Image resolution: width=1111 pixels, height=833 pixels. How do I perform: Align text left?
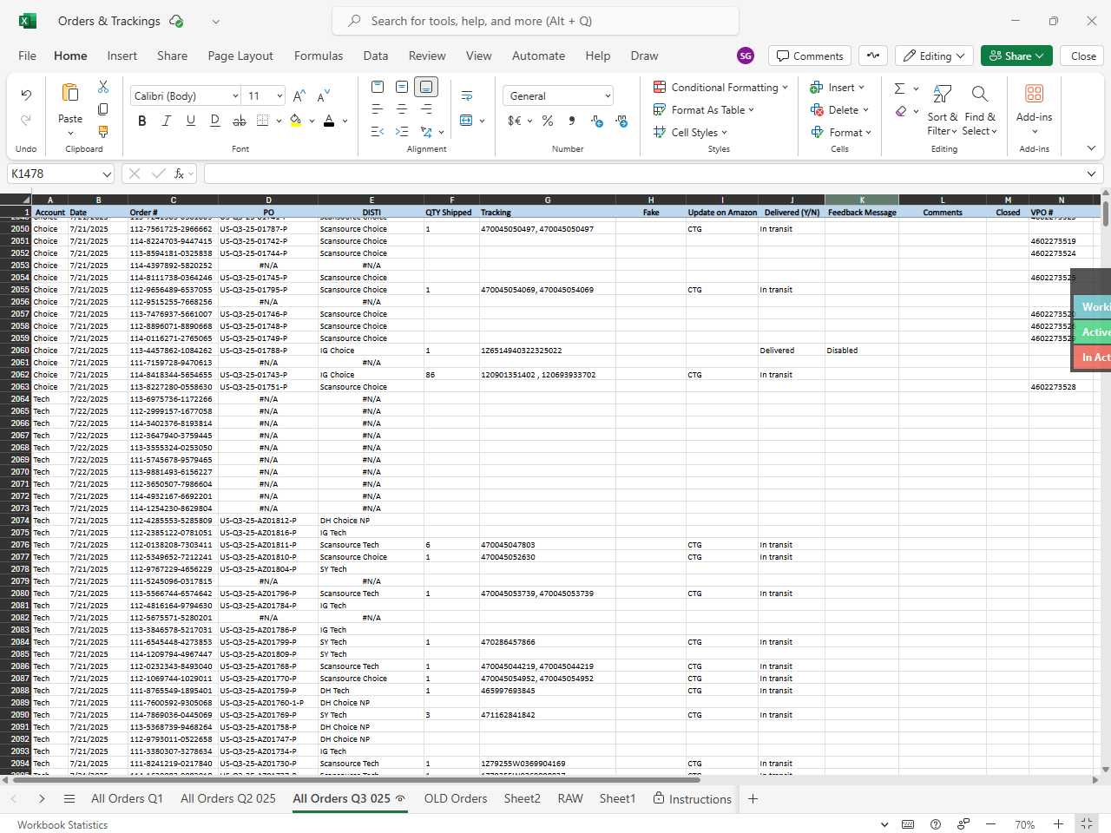378,109
